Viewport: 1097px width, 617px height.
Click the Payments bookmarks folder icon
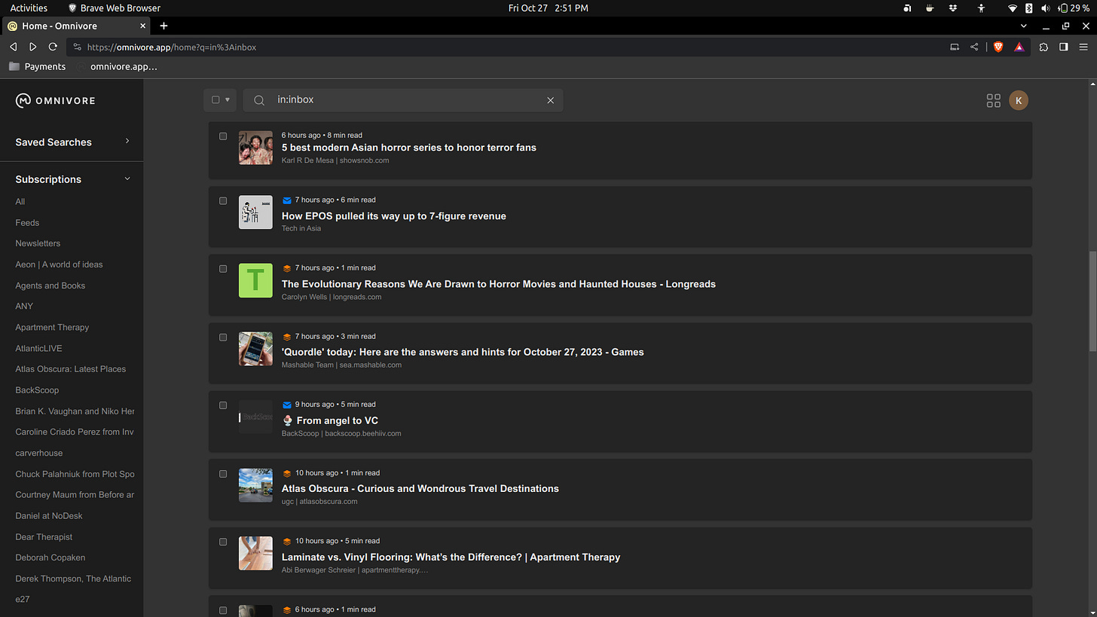[14, 66]
